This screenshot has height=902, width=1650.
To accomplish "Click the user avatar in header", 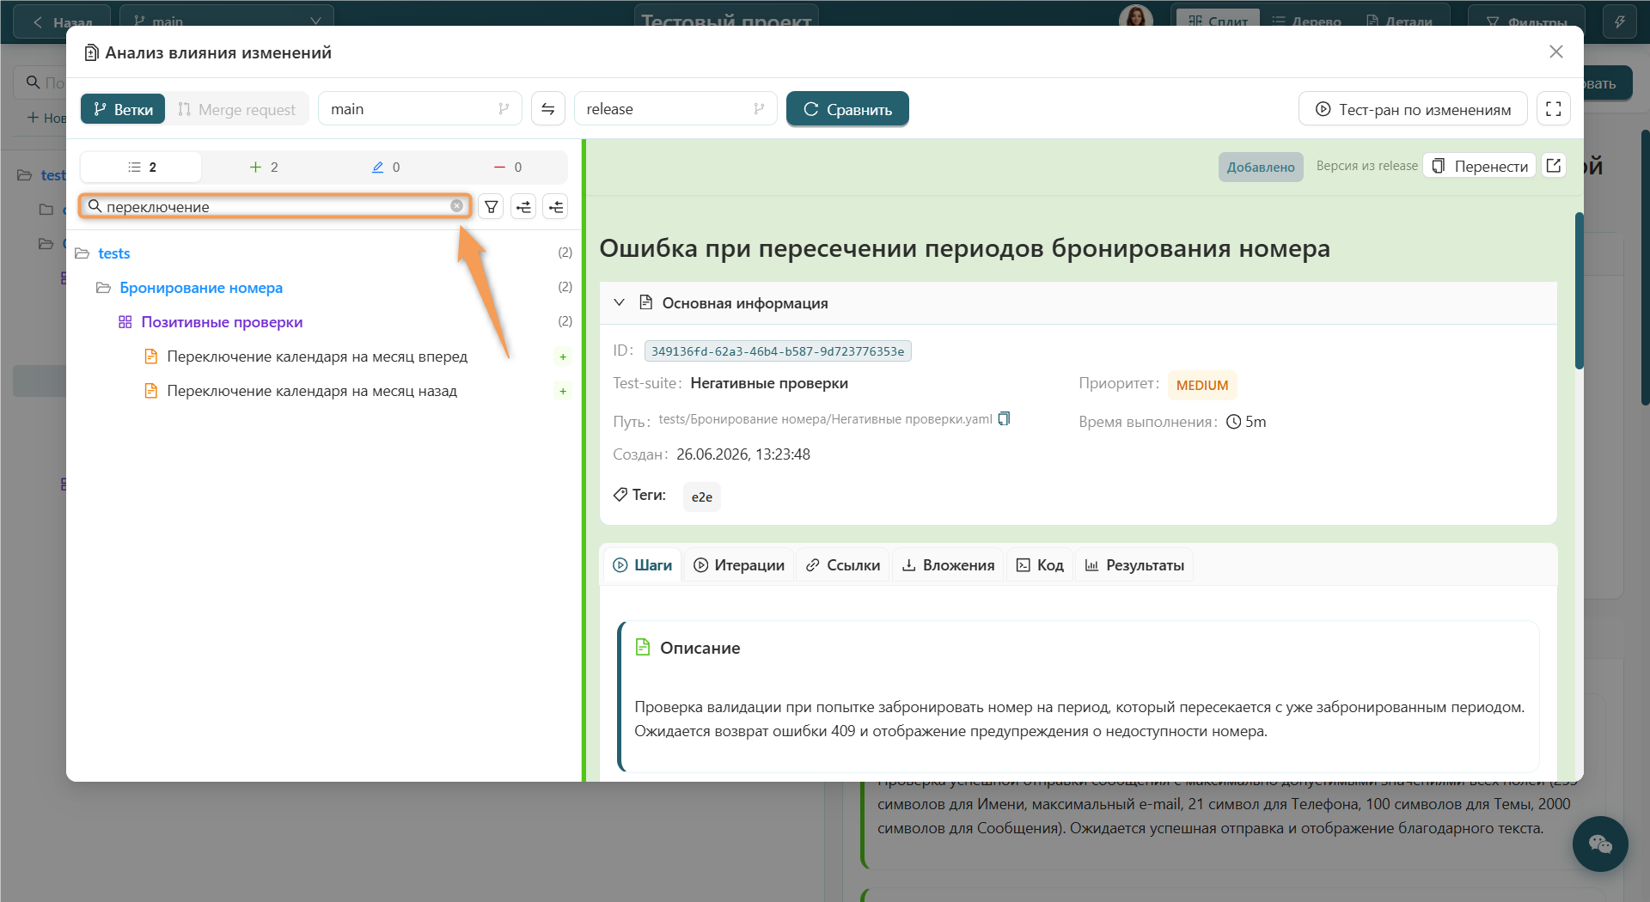I will coord(1135,19).
